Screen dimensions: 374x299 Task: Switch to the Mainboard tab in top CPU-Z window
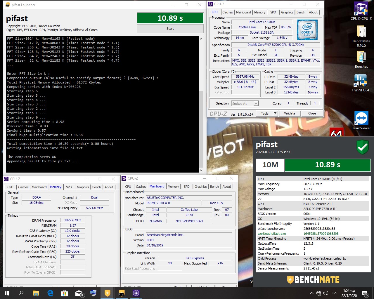243,12
